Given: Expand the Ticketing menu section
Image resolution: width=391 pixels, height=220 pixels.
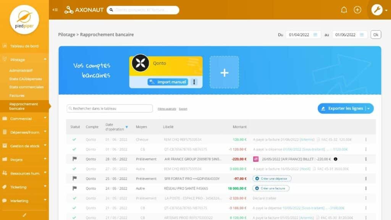Looking at the screenshot, I should pyautogui.click(x=45, y=186).
